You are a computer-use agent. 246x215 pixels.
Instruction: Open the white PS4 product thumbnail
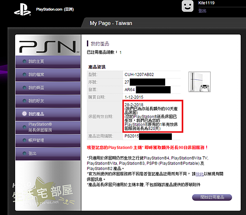200,82
